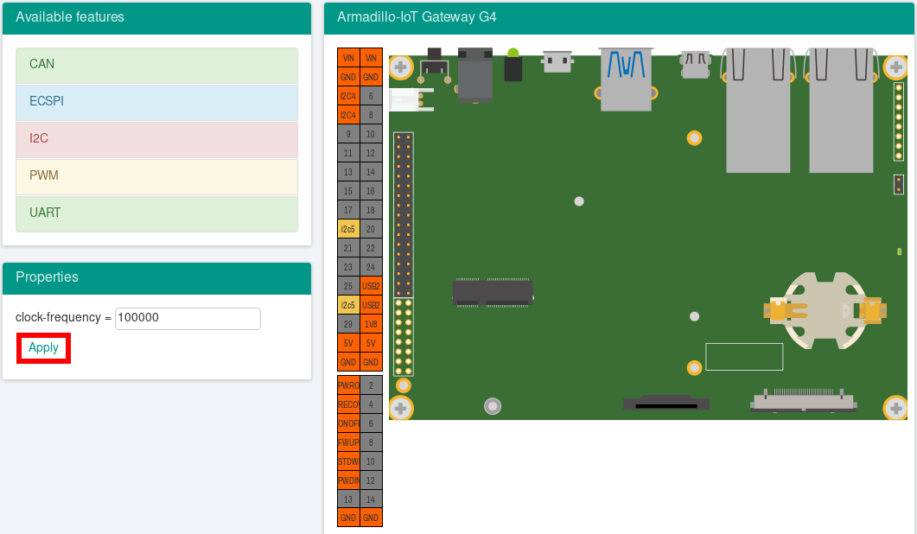Focus the clock-frequency input field
This screenshot has width=917, height=534.
[188, 318]
